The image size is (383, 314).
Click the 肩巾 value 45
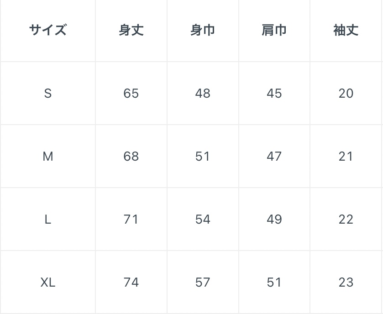coord(274,94)
